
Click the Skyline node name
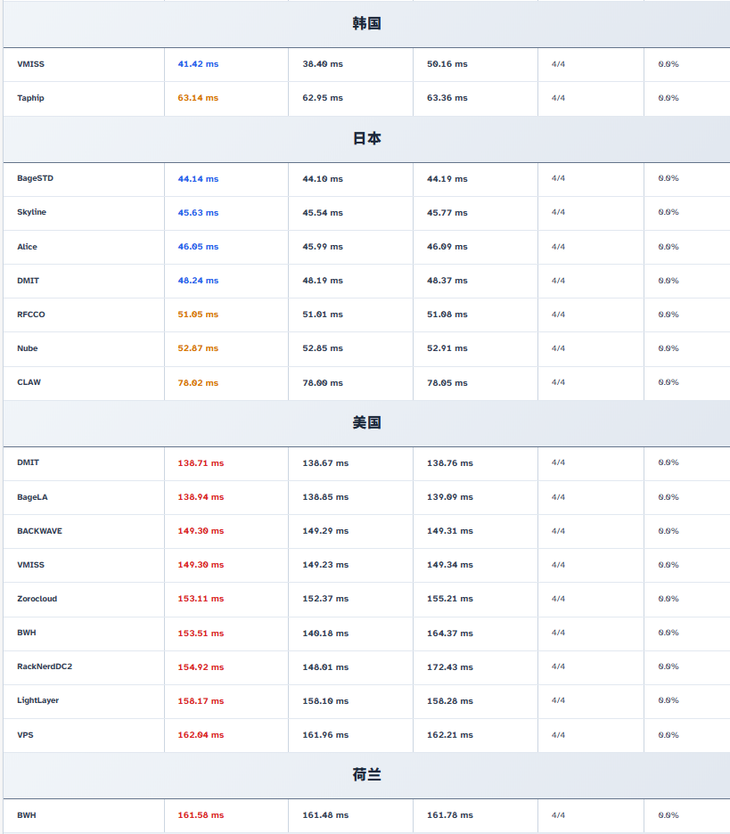pyautogui.click(x=31, y=212)
